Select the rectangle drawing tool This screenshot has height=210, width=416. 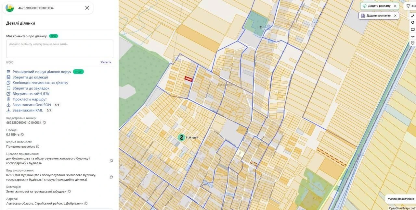413,29
